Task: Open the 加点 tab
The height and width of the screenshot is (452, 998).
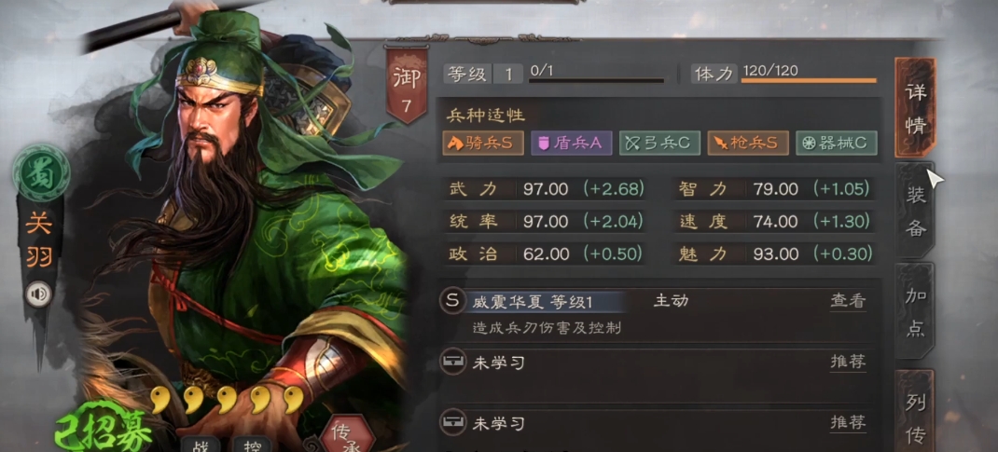Action: (915, 312)
